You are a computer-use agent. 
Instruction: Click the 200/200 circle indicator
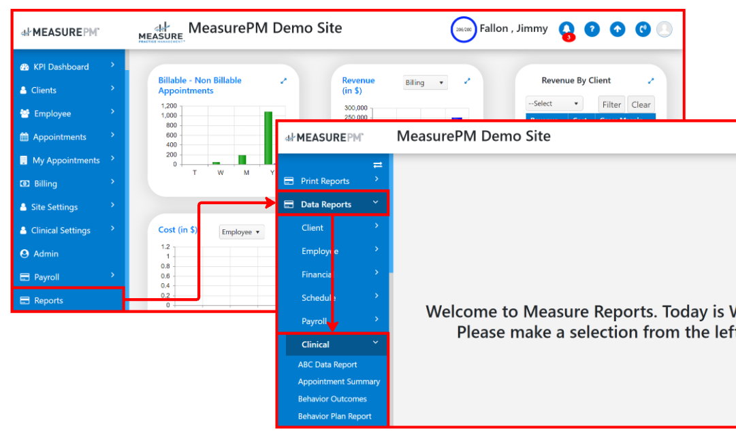click(464, 29)
